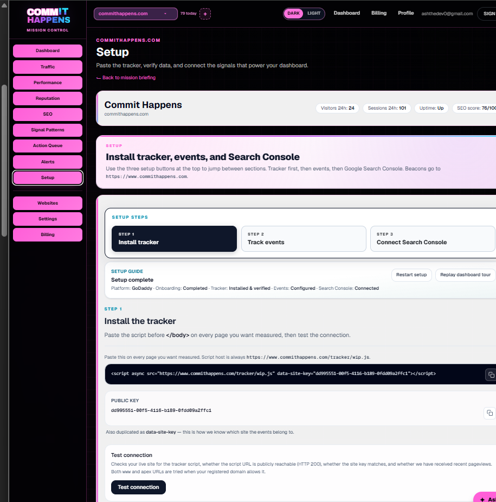Screen dimensions: 496x502
Task: Open the Reputation sidebar page
Action: tap(48, 98)
